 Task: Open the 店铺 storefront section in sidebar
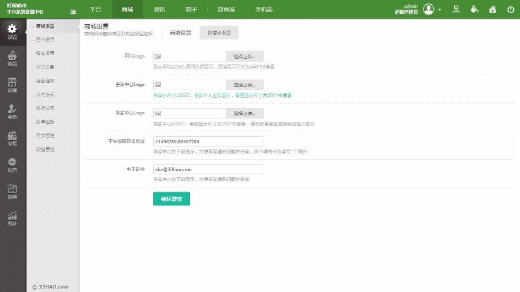[12, 85]
